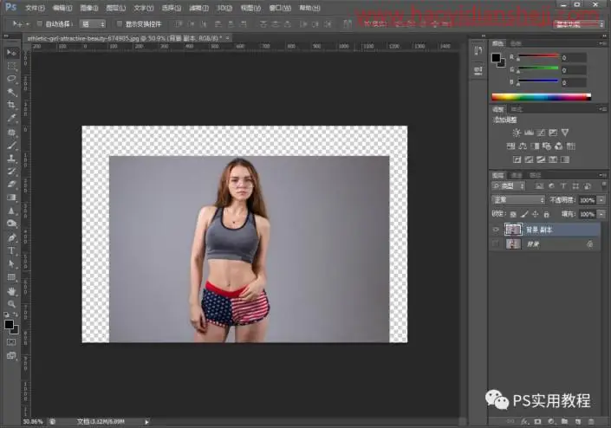The height and width of the screenshot is (428, 611).
Task: Add a Curves adjustment
Action: [x=541, y=133]
